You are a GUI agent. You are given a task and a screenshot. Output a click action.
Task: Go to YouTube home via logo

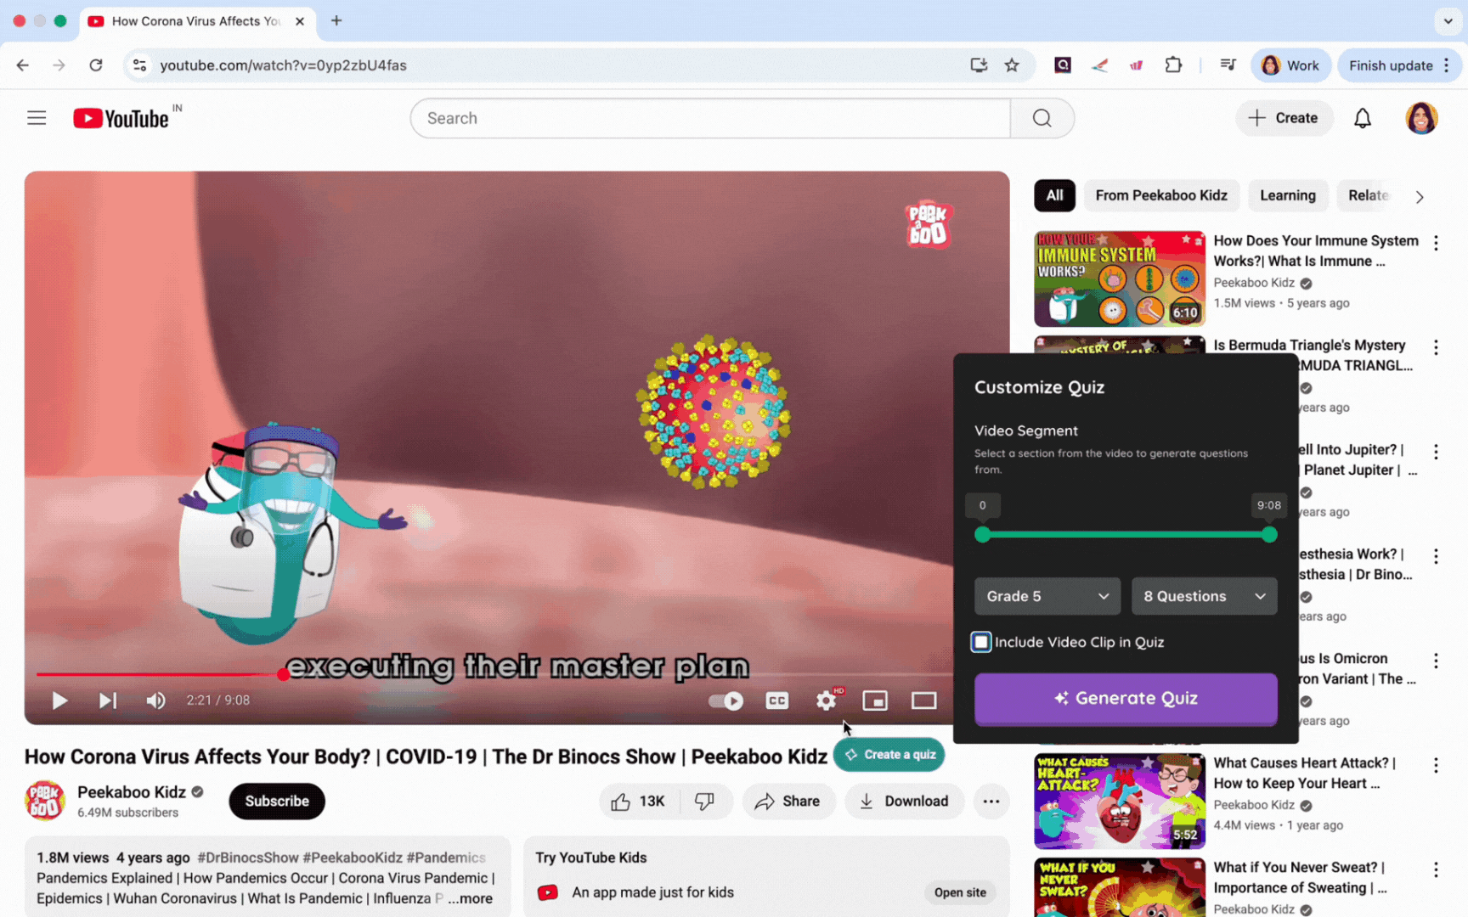[x=121, y=118]
